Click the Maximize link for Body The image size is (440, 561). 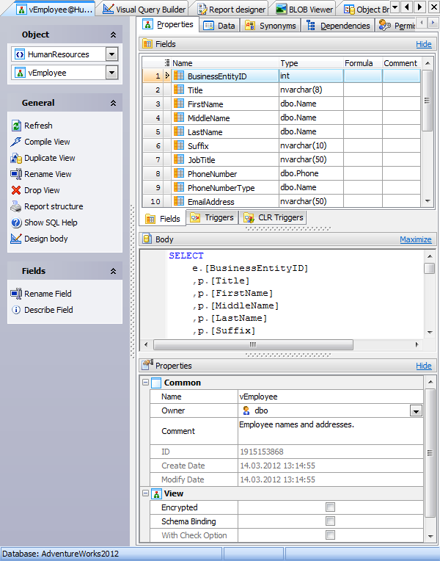415,239
